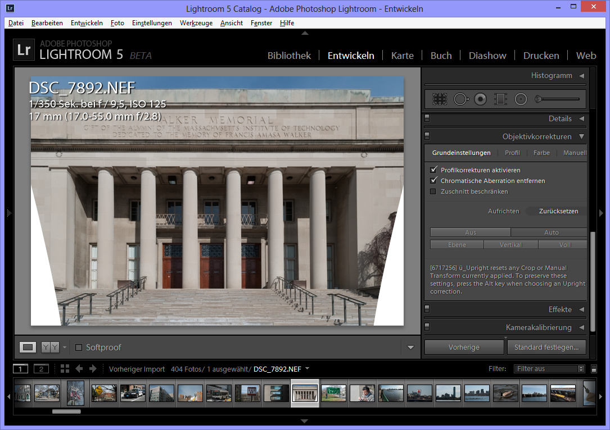This screenshot has width=610, height=430.
Task: Open second monitor window 2
Action: coord(41,369)
